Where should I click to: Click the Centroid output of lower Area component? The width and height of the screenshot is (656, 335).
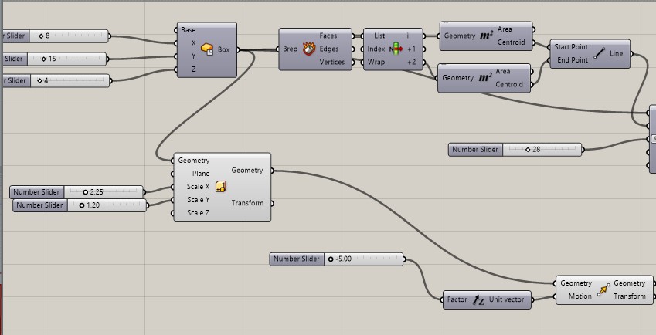coord(509,84)
